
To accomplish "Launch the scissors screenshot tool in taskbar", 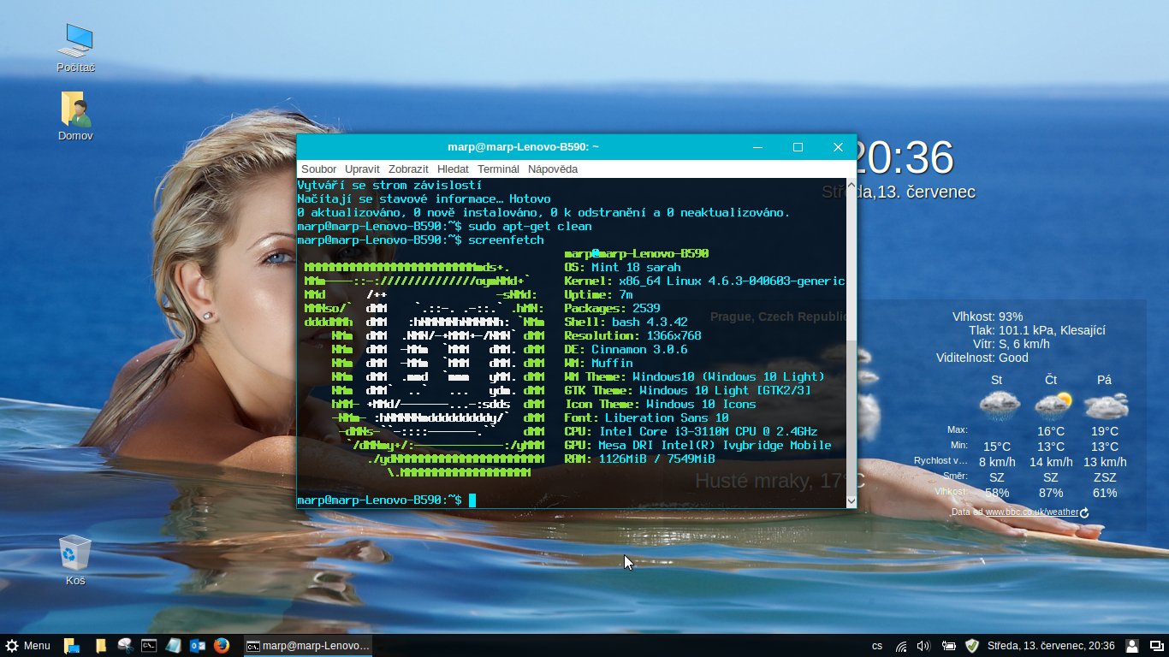I will [125, 646].
